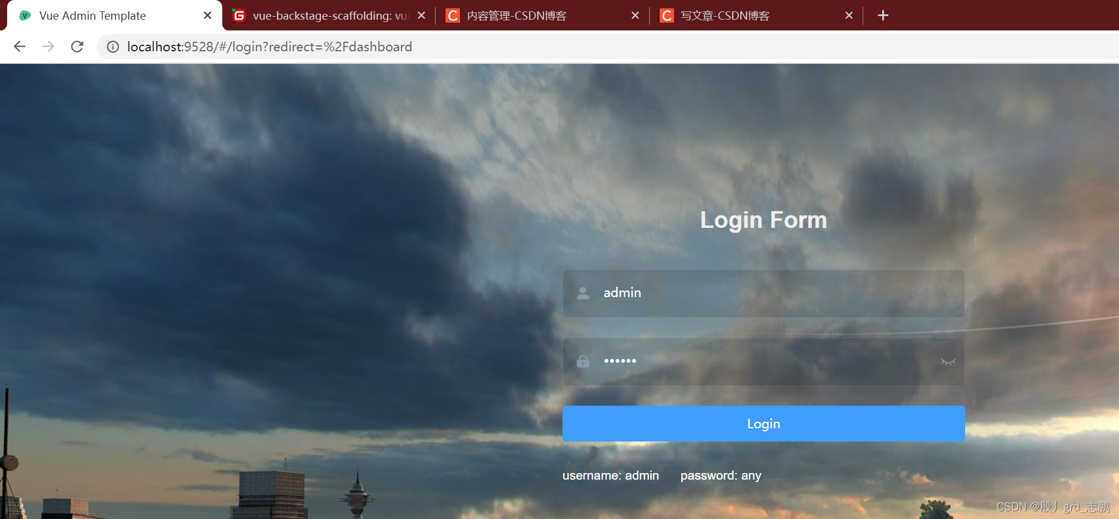
Task: Focus the username field containing admin
Action: [763, 294]
